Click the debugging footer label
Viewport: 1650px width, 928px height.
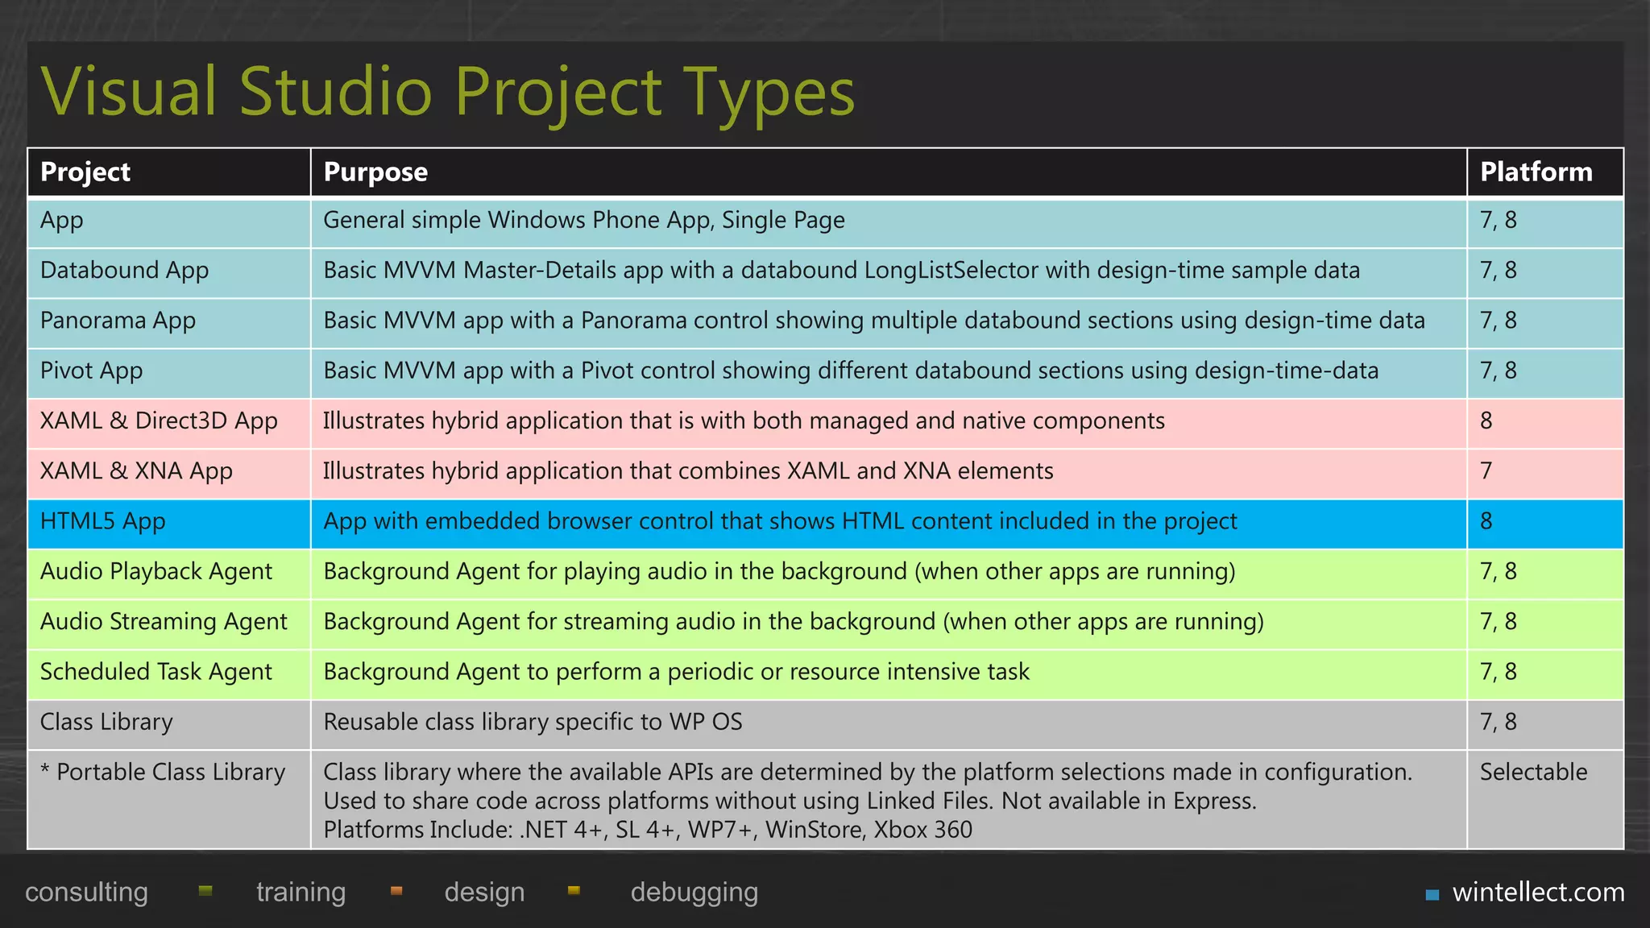pyautogui.click(x=694, y=893)
